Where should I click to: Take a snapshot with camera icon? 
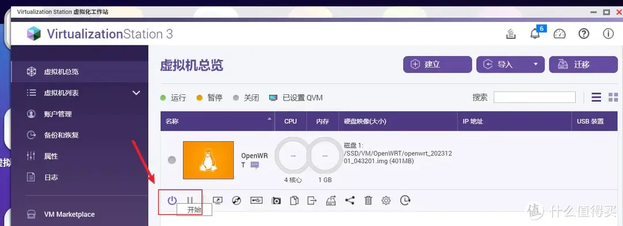[276, 201]
